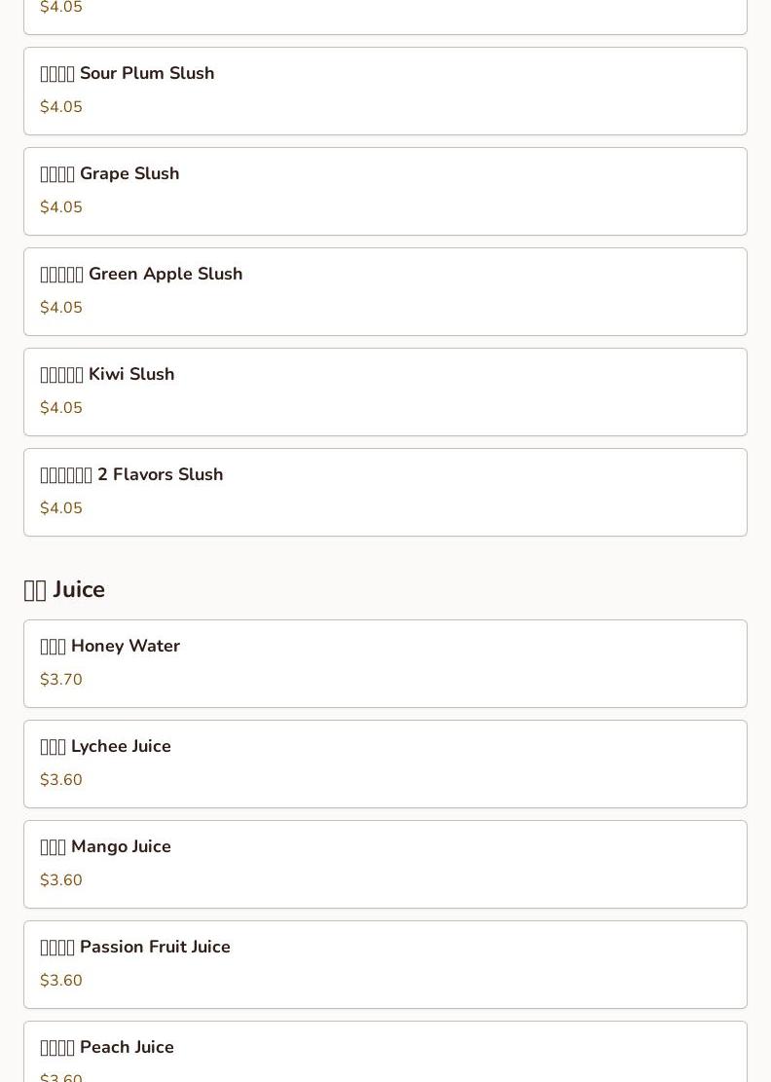Select the Peach Juice item
771x1082 pixels.
(107, 1048)
